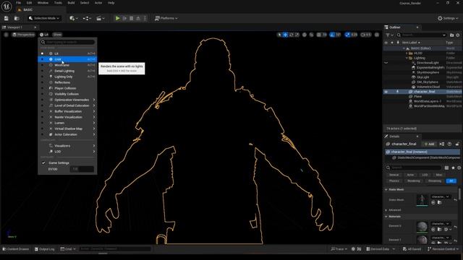Click the select objects cursor icon
Screen dimensions: 463x260
tap(279, 35)
